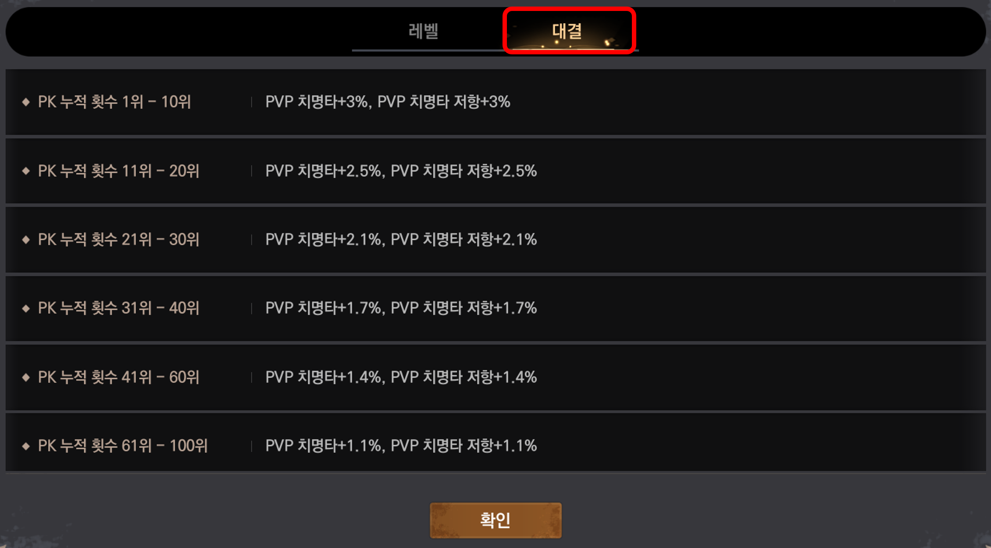Select the PK 누적 횟수 1위 – 10위 label
Screen dimensions: 991x548
(x=114, y=102)
